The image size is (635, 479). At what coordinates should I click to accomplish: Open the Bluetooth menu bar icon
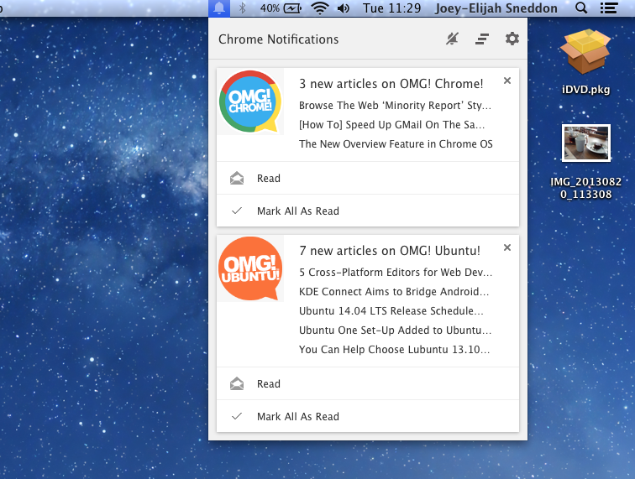243,8
